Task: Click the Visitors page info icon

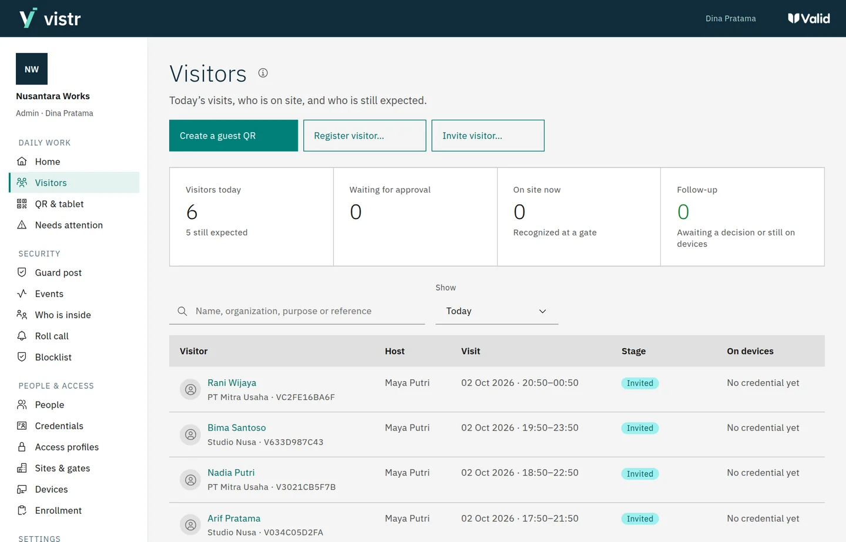Action: (x=263, y=73)
